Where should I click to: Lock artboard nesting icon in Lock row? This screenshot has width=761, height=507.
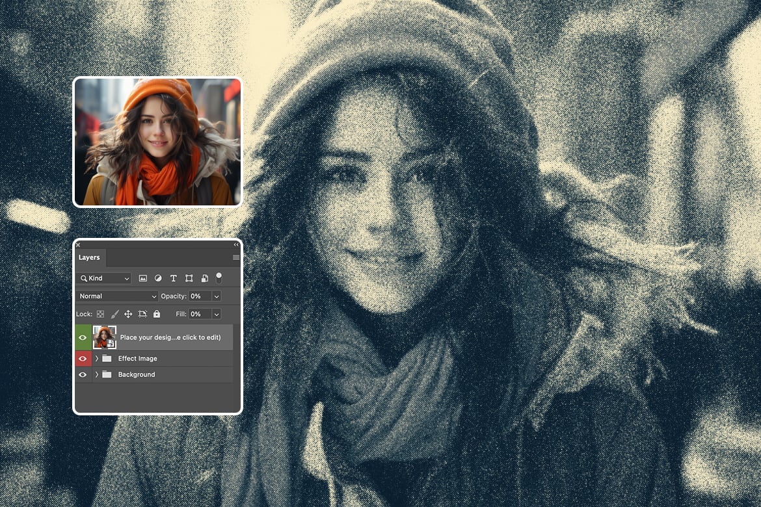(x=142, y=314)
